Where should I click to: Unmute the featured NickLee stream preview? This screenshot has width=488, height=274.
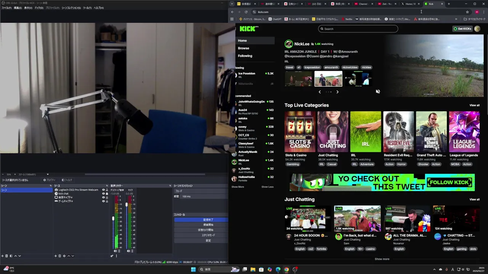(378, 91)
